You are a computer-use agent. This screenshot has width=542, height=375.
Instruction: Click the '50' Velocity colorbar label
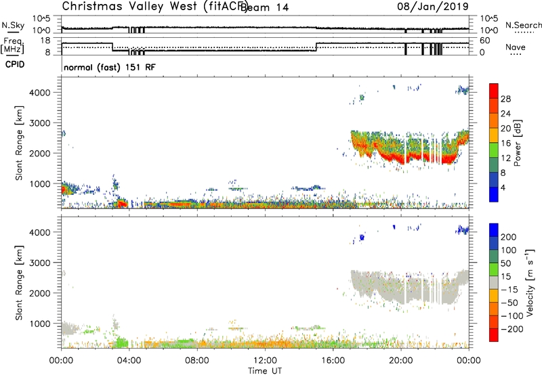[x=505, y=263]
